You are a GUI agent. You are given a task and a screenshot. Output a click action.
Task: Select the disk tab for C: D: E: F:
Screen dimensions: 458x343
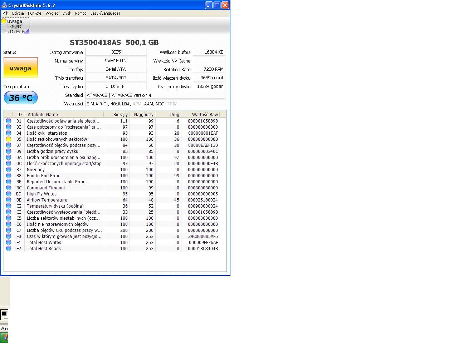click(x=15, y=26)
